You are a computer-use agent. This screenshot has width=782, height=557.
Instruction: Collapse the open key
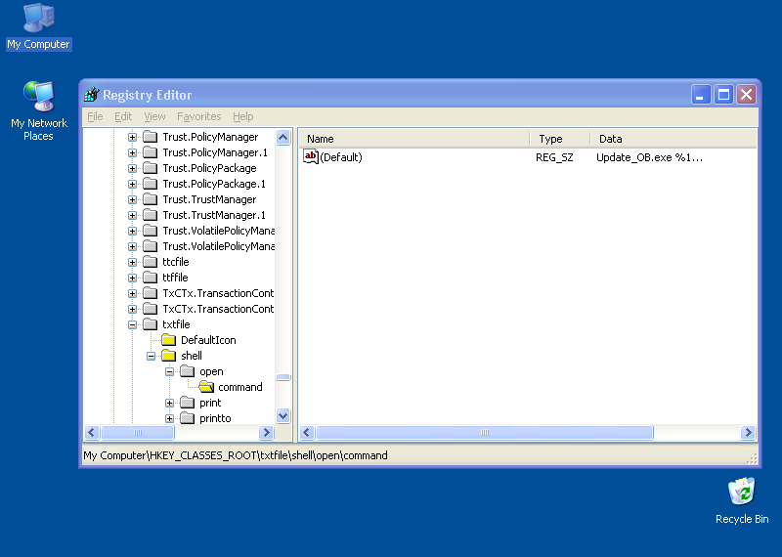(x=169, y=371)
